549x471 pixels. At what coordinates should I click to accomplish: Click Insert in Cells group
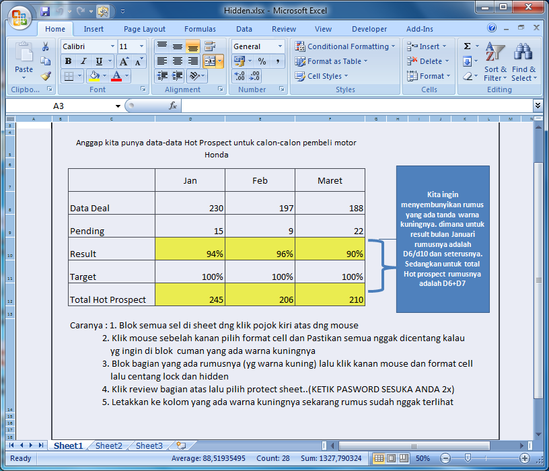[x=427, y=46]
